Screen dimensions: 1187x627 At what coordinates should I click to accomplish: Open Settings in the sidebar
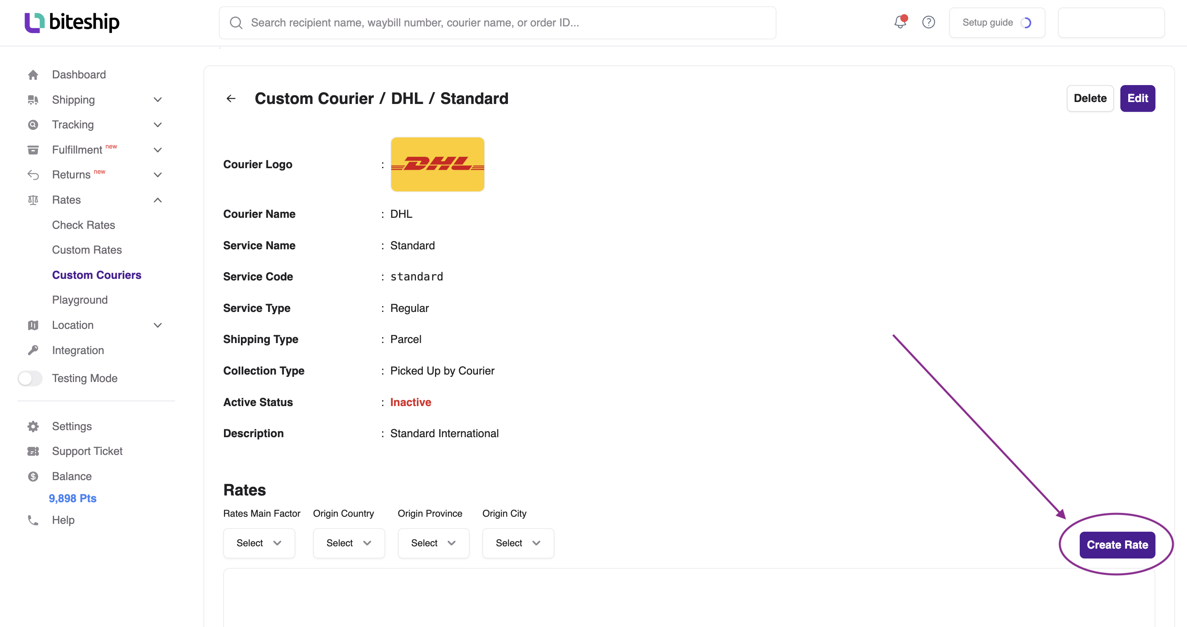point(72,426)
